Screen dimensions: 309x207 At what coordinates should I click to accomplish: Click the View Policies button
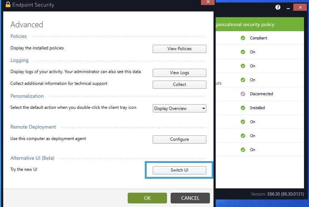pos(179,49)
